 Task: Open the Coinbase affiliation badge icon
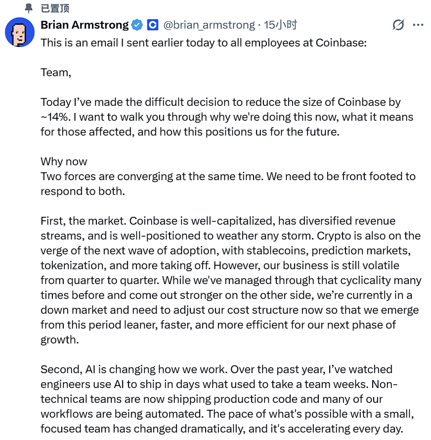tap(153, 25)
